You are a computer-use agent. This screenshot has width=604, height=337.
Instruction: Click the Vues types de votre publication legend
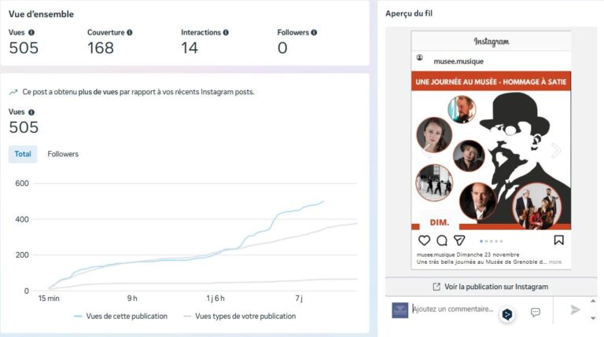[x=240, y=317]
